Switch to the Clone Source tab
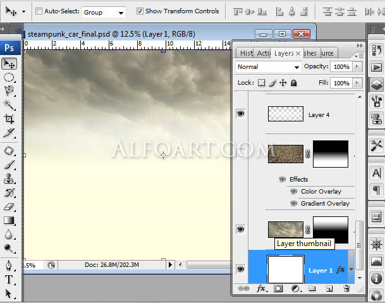 click(x=328, y=53)
